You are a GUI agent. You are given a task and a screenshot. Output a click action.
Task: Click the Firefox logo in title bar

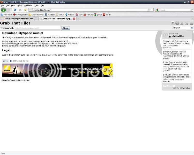coord(2,2)
